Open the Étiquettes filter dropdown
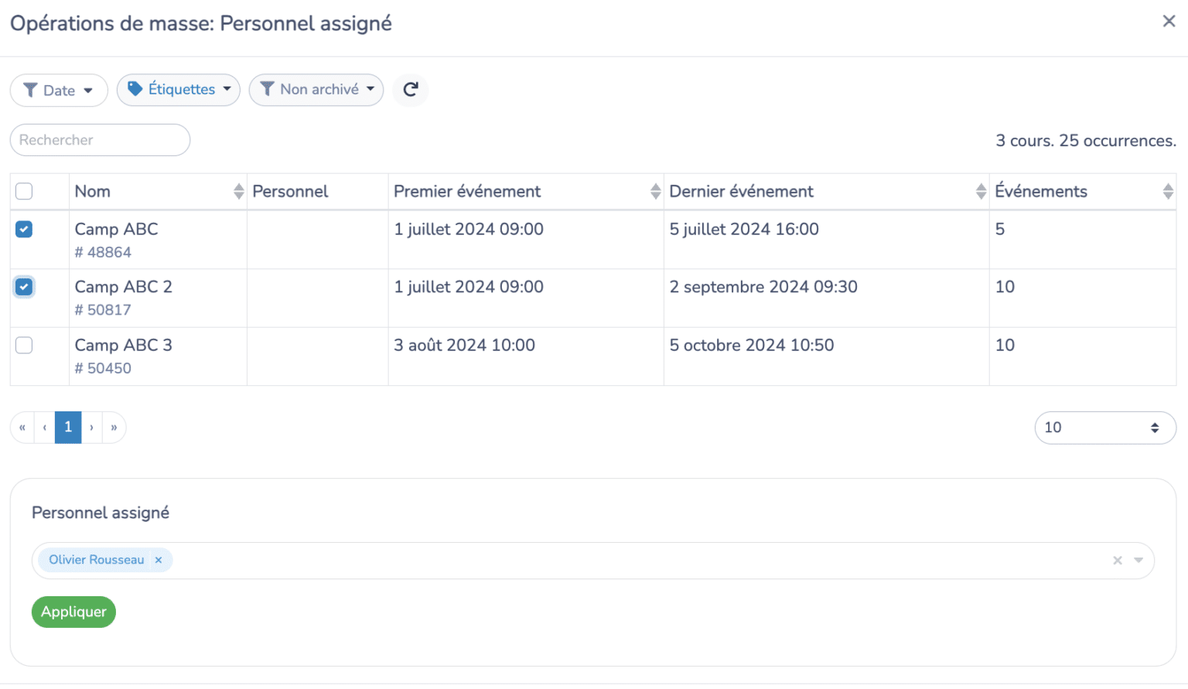Image resolution: width=1188 pixels, height=689 pixels. click(179, 90)
